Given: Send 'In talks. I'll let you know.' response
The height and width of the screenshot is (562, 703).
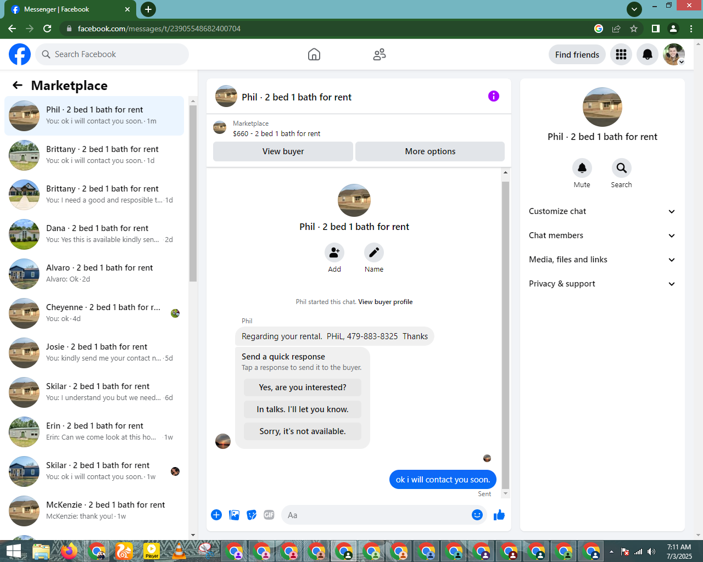Looking at the screenshot, I should coord(303,409).
